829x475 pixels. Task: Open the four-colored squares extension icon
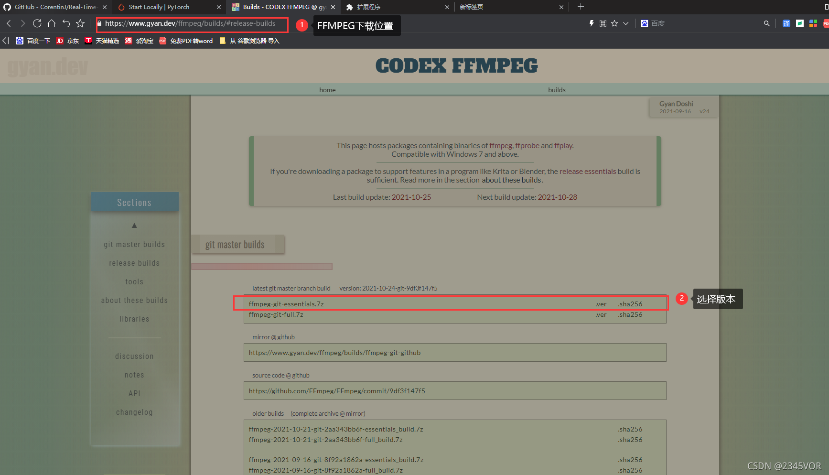coord(813,23)
